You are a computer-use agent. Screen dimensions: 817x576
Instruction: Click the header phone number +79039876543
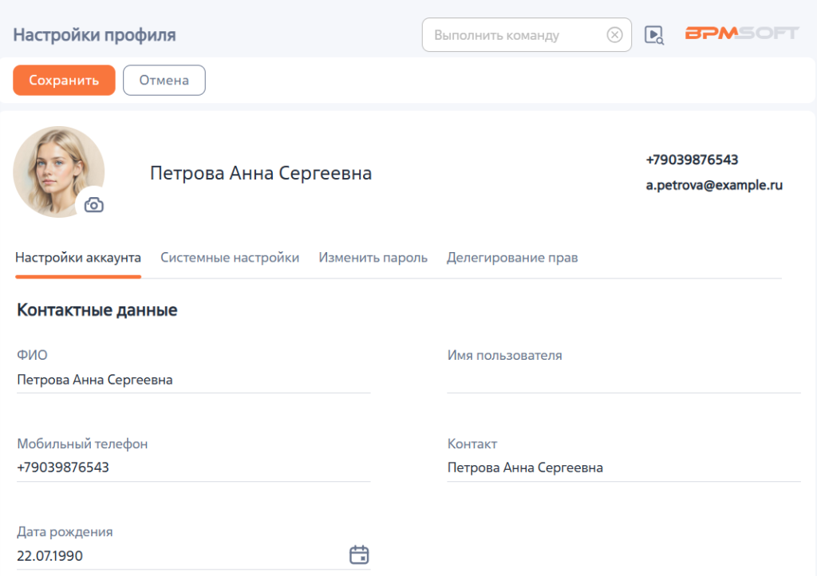click(x=692, y=160)
